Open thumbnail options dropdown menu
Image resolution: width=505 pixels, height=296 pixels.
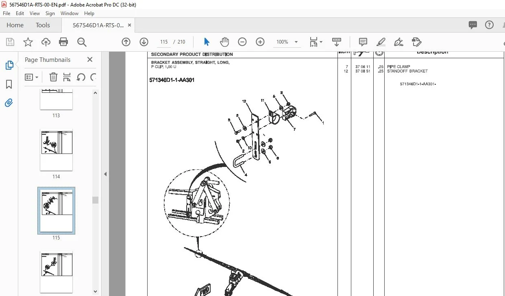click(x=32, y=77)
